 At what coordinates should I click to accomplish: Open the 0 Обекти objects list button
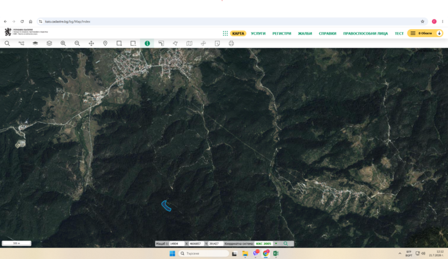click(425, 34)
